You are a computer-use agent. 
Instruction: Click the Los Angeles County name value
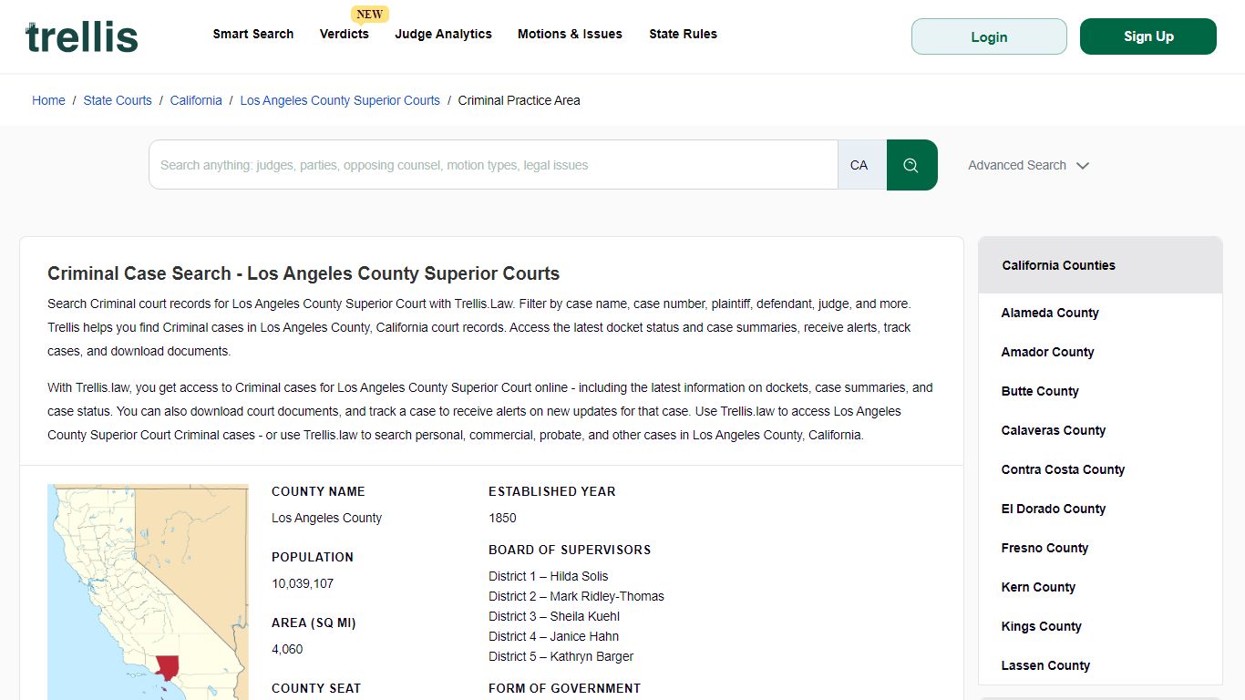coord(326,518)
